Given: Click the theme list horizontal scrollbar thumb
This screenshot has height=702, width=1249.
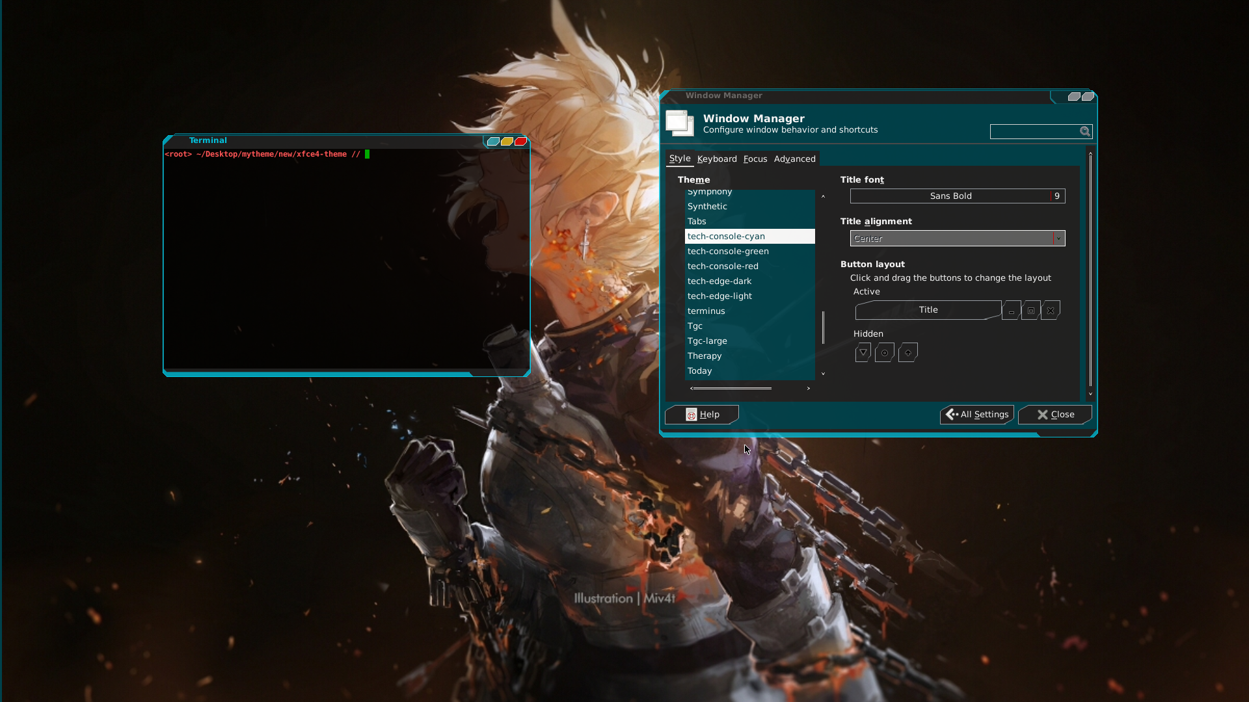Looking at the screenshot, I should pos(732,389).
